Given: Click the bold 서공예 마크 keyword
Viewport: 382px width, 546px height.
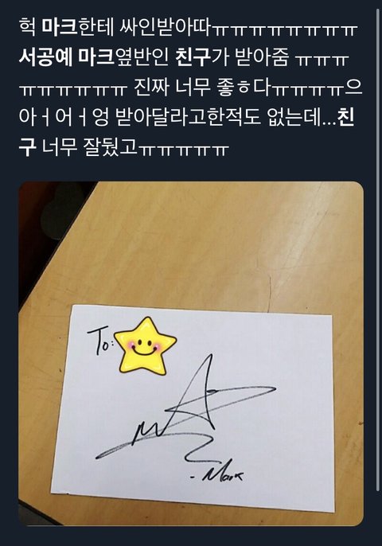Looking at the screenshot, I should [67, 57].
